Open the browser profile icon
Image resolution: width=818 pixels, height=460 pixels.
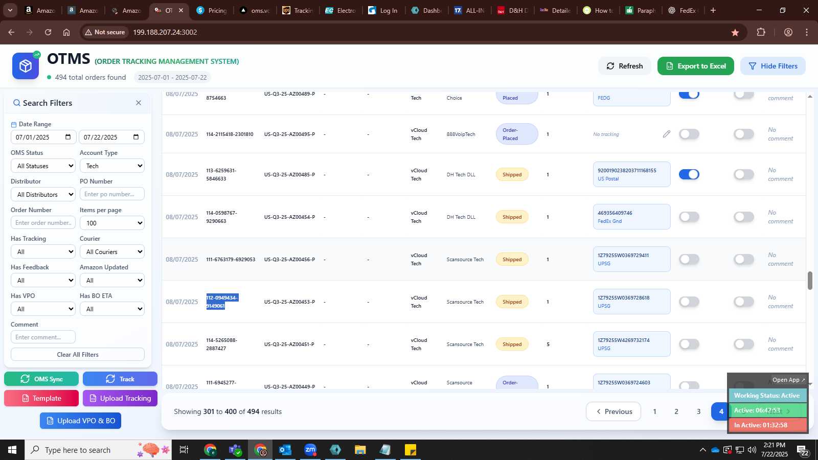(x=788, y=32)
